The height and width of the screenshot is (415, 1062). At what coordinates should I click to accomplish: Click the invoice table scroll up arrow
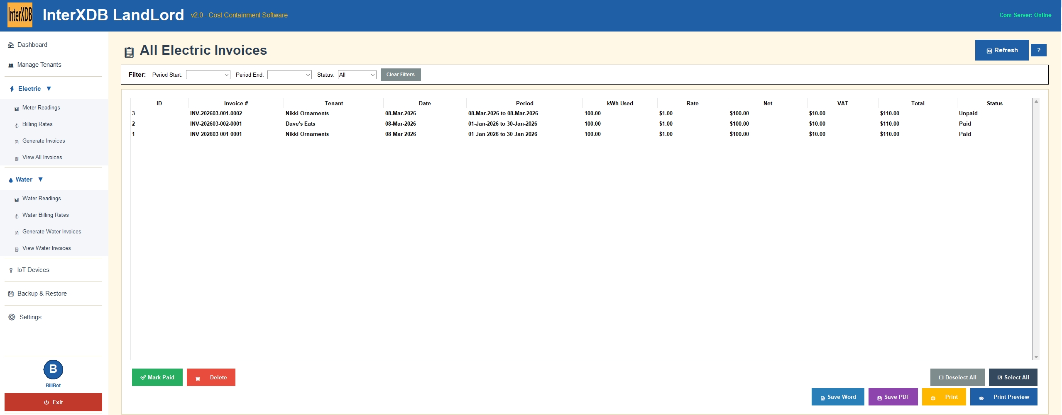click(x=1036, y=102)
